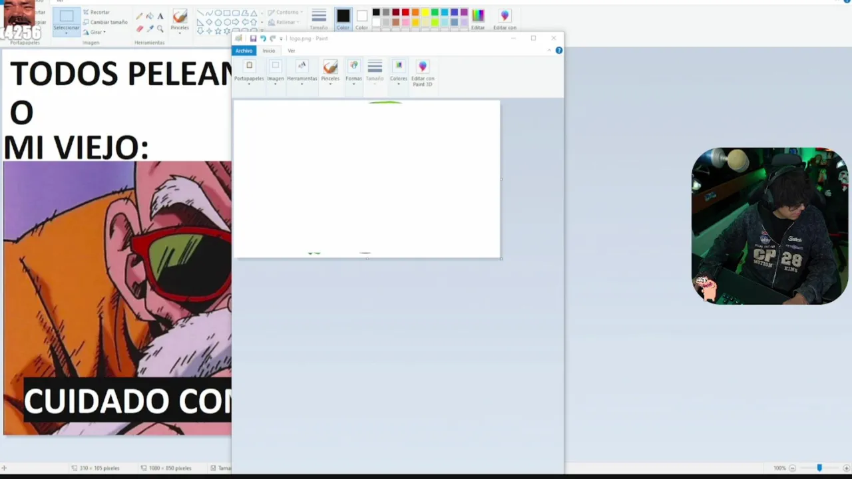This screenshot has width=852, height=479.
Task: Open Tamaño line thickness in background Paint
Action: [x=319, y=19]
